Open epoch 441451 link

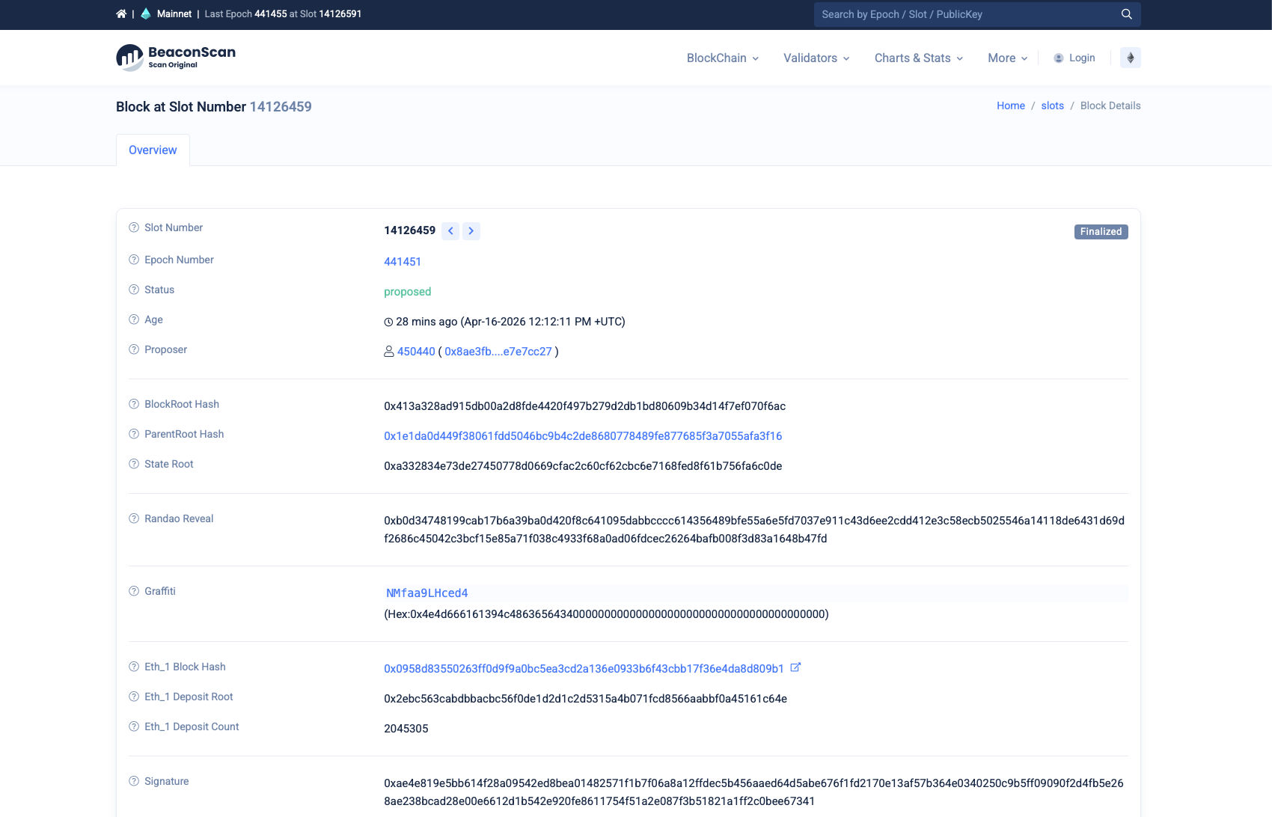click(403, 262)
